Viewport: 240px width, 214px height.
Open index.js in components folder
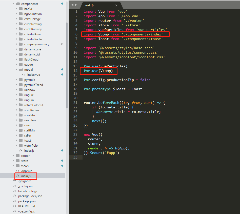29,151
